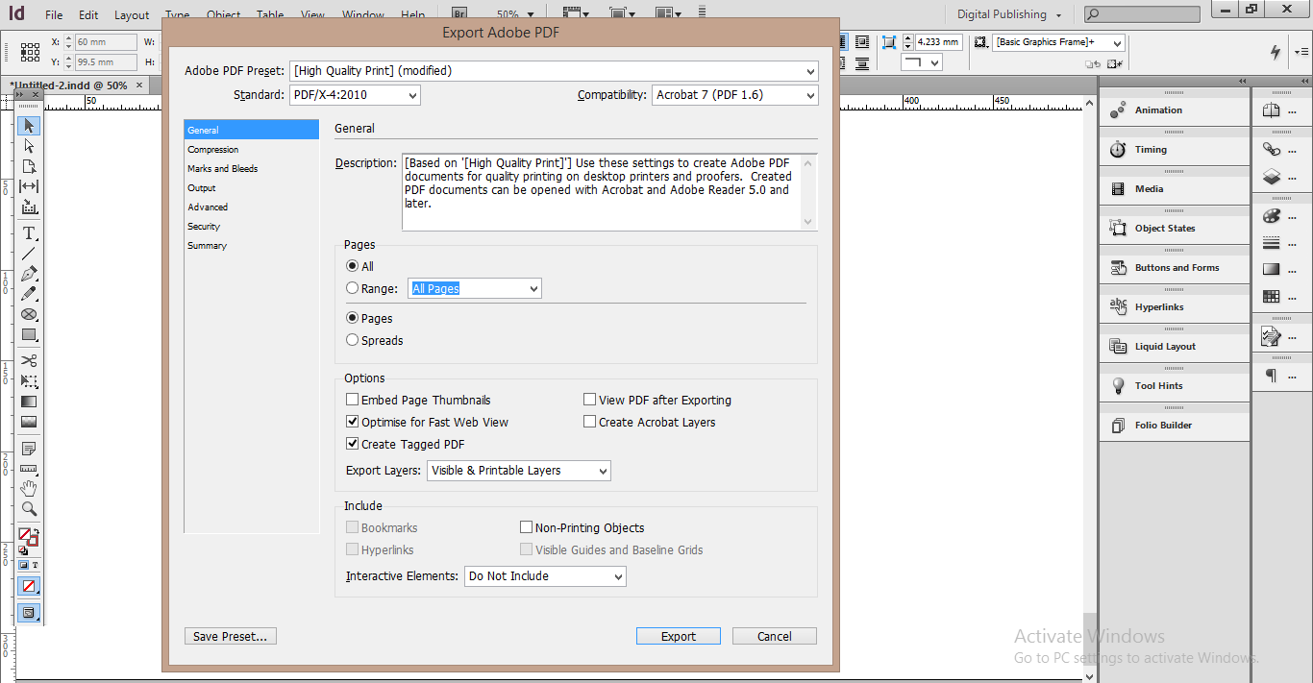Screen dimensions: 1313x683
Task: Open the Standard PDF/X-4:2010 dropdown
Action: point(355,95)
